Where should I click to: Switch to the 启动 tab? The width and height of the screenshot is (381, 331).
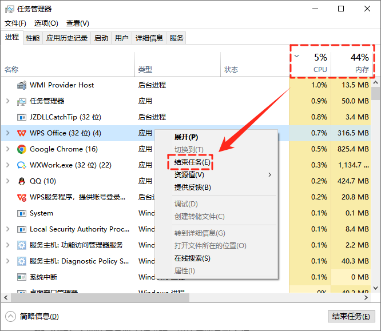101,38
